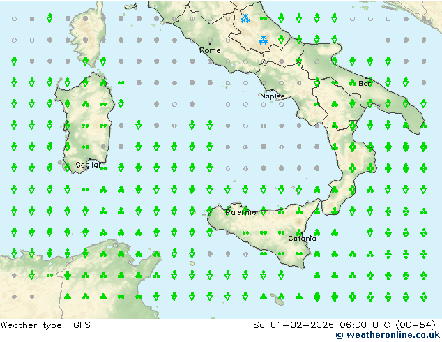Click the forecast offset '(00+54)'
442x342 pixels.
pos(416,325)
